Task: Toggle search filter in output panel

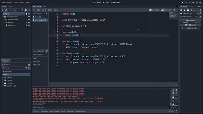Action: pyautogui.click(x=176, y=93)
